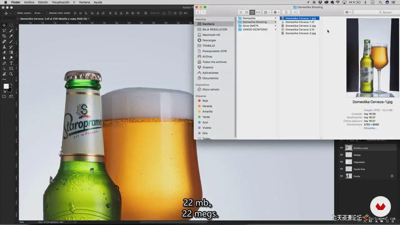The image size is (400, 225).
Task: Select the Gradient tool
Action: [x=11, y=52]
